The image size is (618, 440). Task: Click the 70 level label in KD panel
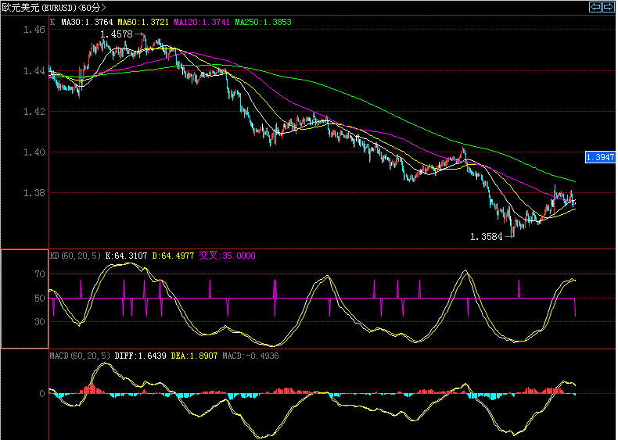(x=40, y=274)
